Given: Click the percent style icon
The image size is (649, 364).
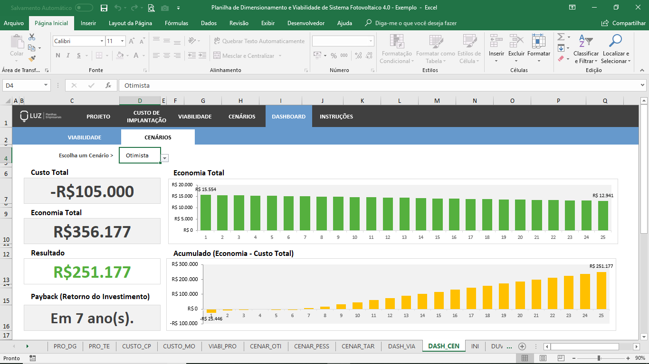Looking at the screenshot, I should [334, 55].
